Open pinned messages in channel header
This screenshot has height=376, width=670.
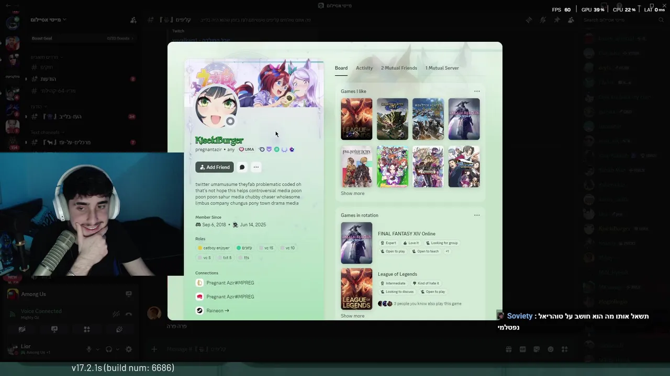coord(557,20)
